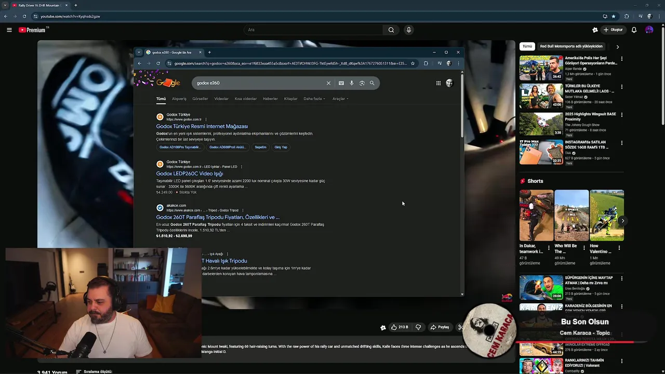Click Sepetim sitelink chip
The width and height of the screenshot is (665, 374).
[260, 147]
